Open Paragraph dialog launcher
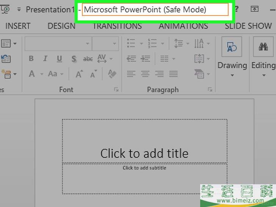The image size is (276, 207). (x=210, y=89)
